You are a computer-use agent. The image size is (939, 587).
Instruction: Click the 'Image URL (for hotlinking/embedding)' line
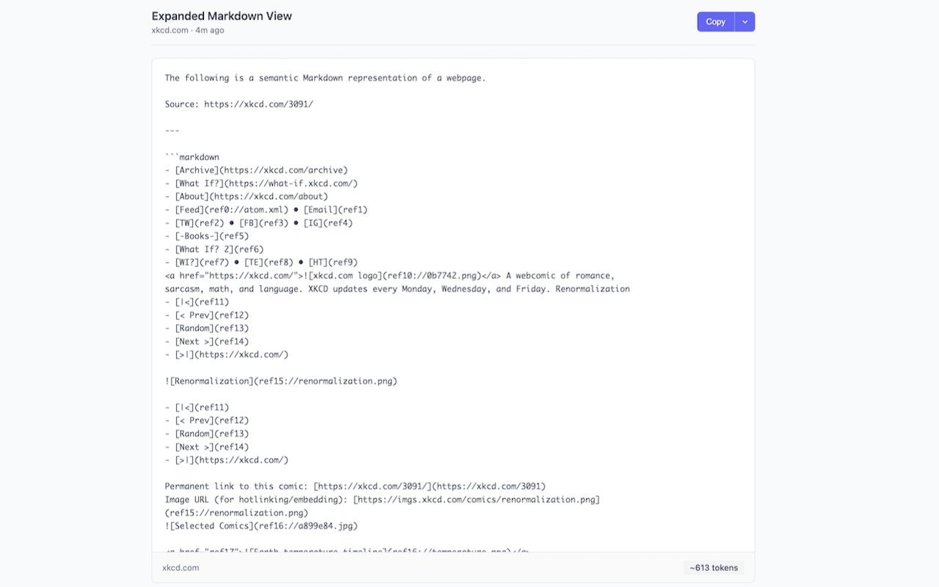click(382, 500)
